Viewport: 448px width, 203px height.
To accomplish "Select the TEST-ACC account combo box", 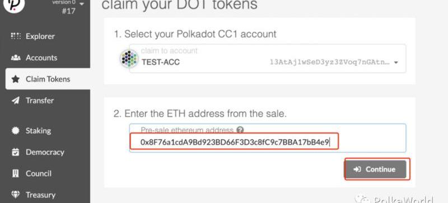I will click(x=268, y=59).
